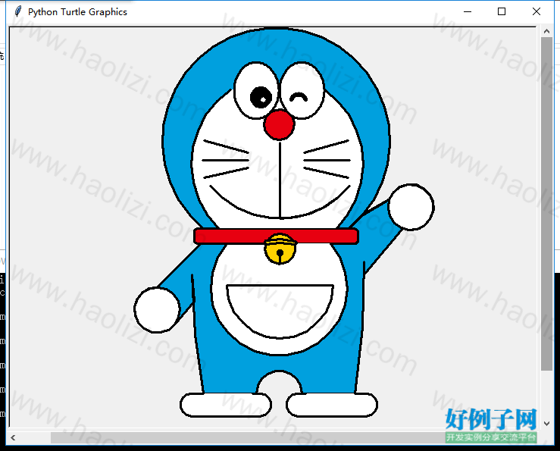Click Doraemon's red nose on the canvas
Image resolution: width=560 pixels, height=451 pixels.
[x=280, y=124]
